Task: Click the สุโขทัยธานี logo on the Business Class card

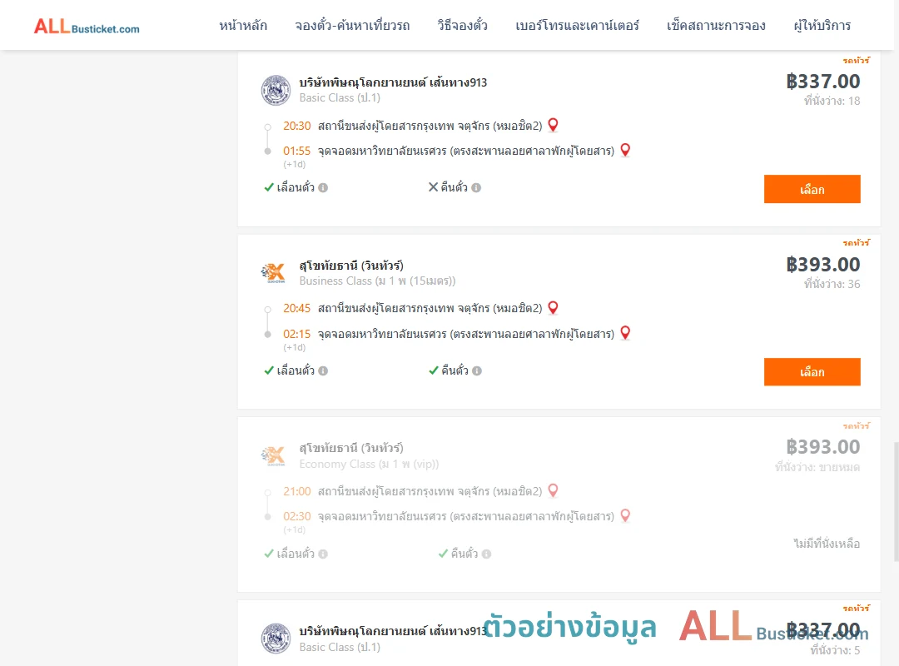Action: pyautogui.click(x=274, y=272)
